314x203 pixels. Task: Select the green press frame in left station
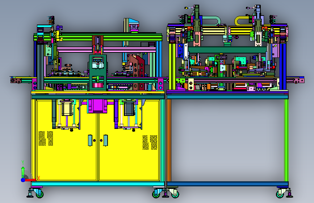(98, 72)
